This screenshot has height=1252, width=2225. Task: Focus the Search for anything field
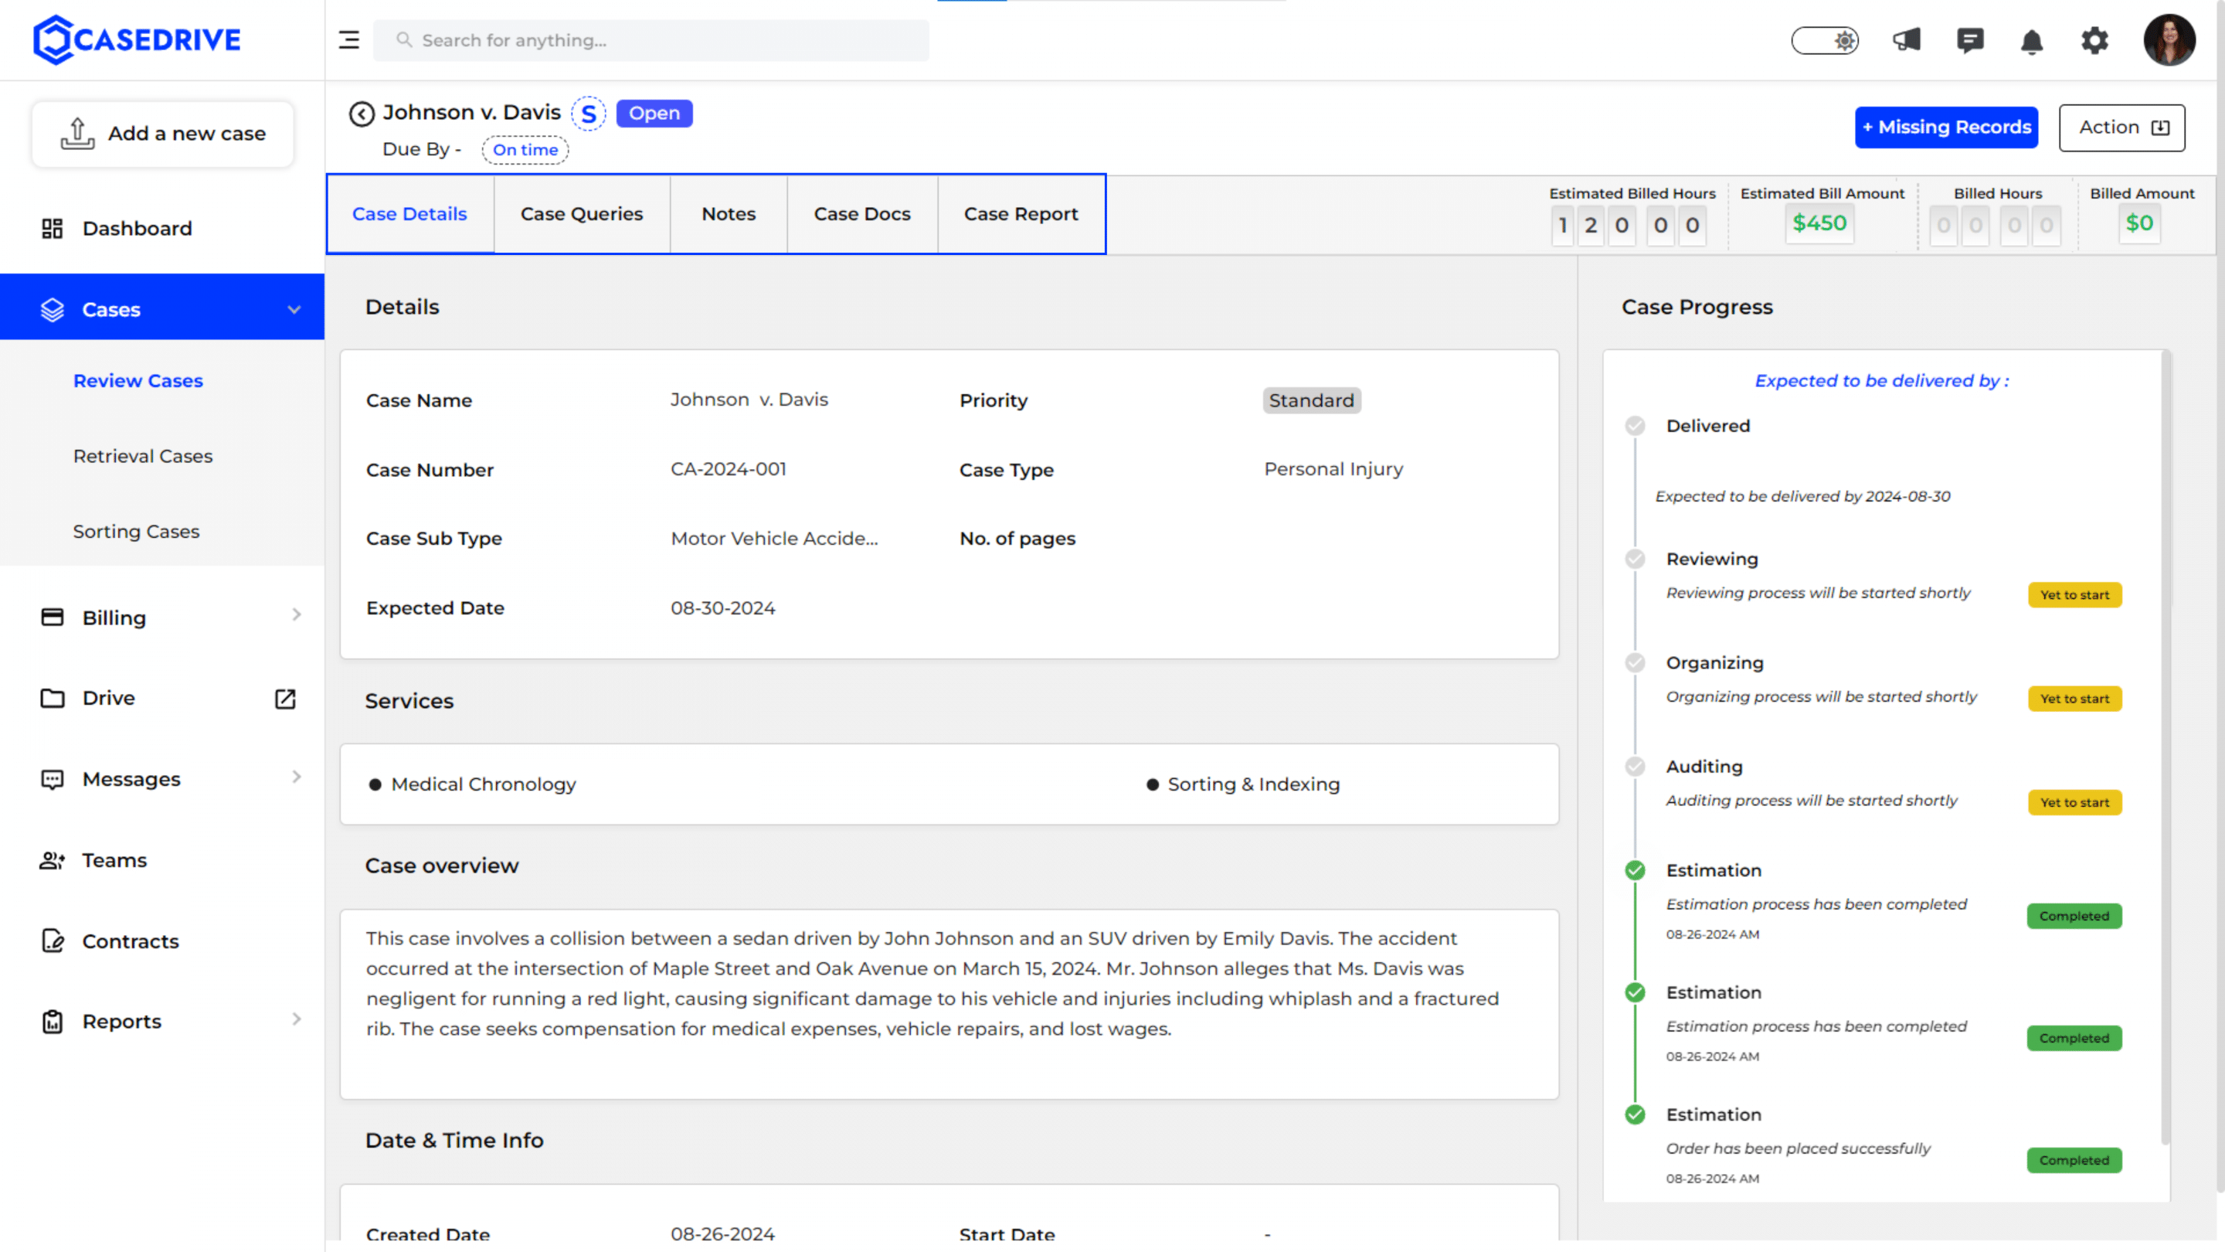click(651, 39)
